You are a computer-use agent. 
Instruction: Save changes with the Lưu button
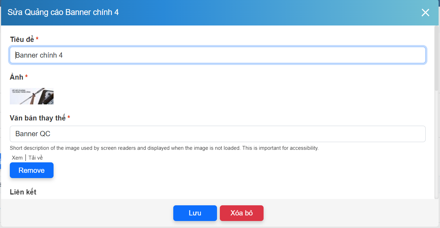(x=195, y=213)
